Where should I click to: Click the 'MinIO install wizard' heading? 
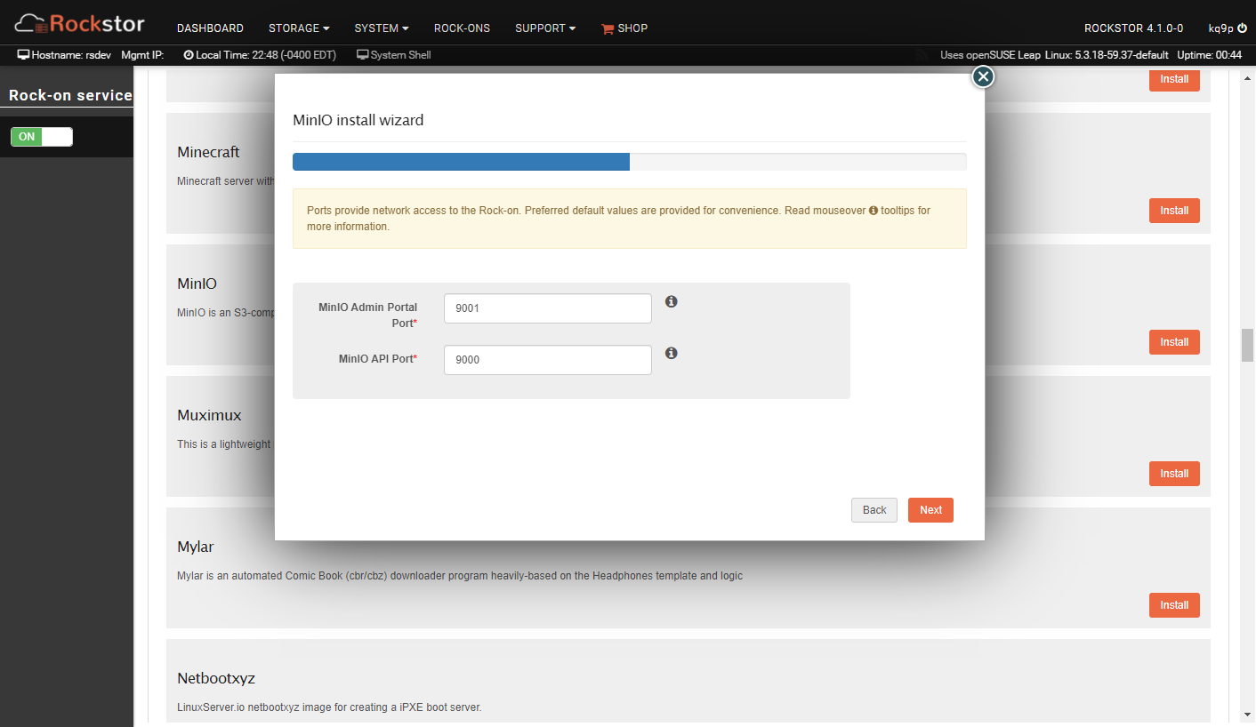(x=358, y=120)
